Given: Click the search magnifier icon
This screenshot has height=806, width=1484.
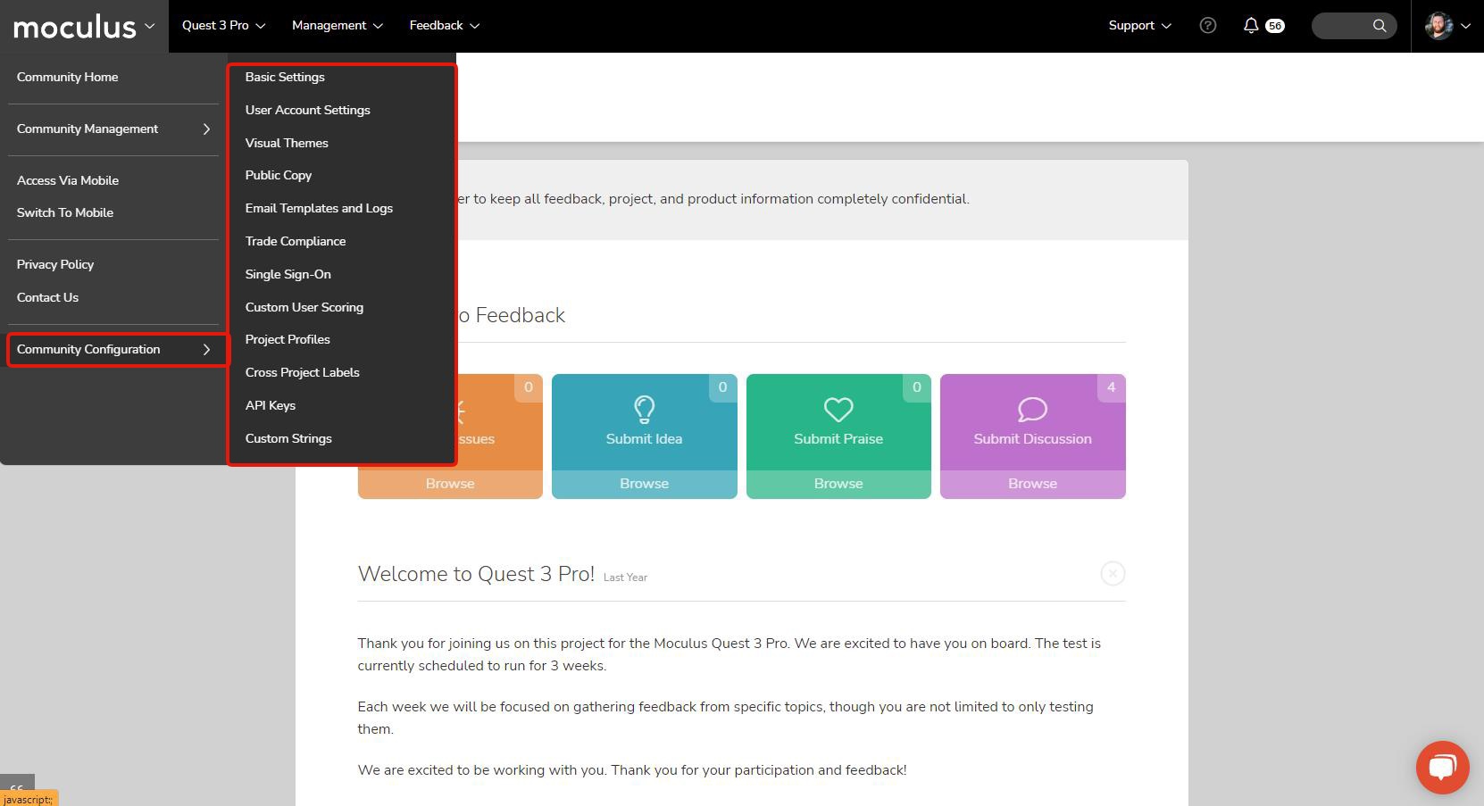Looking at the screenshot, I should point(1379,26).
